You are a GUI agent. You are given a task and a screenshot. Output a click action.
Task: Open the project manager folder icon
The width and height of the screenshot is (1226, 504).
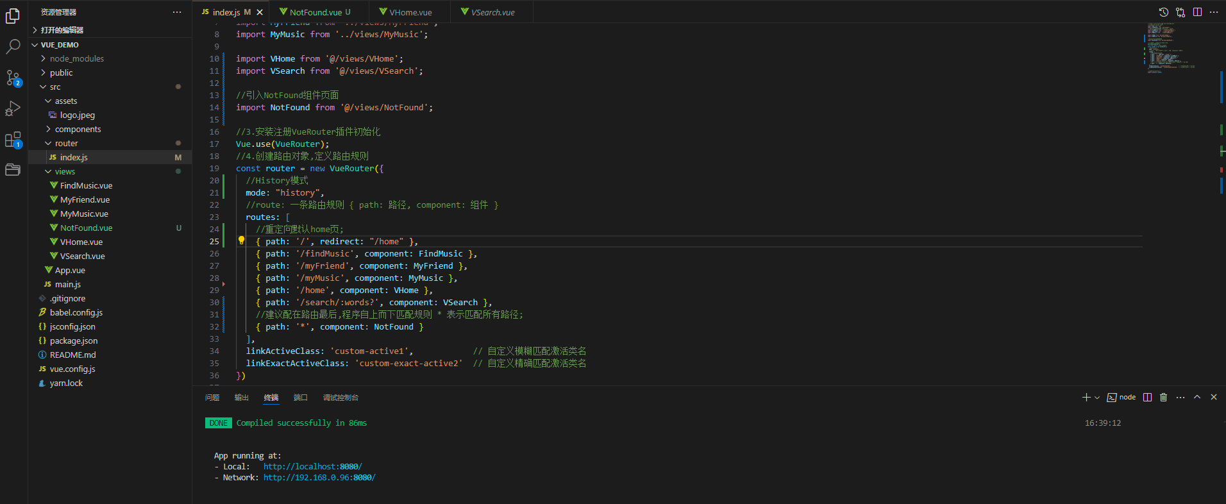pyautogui.click(x=13, y=170)
